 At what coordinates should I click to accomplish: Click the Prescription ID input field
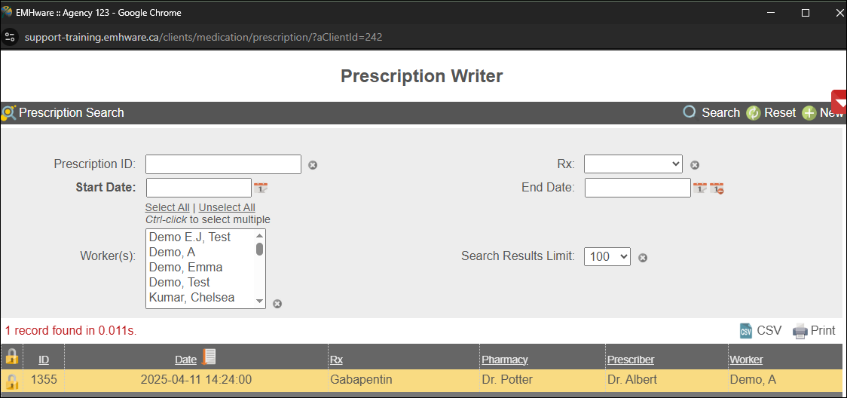[223, 164]
